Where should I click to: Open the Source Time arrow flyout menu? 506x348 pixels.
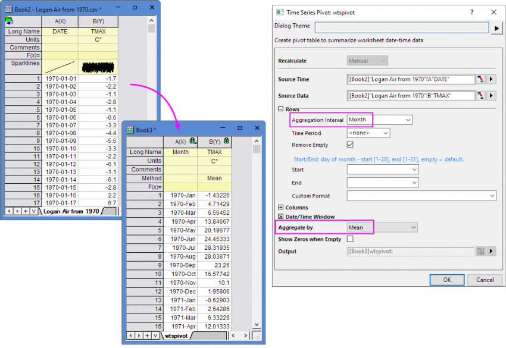(x=491, y=79)
